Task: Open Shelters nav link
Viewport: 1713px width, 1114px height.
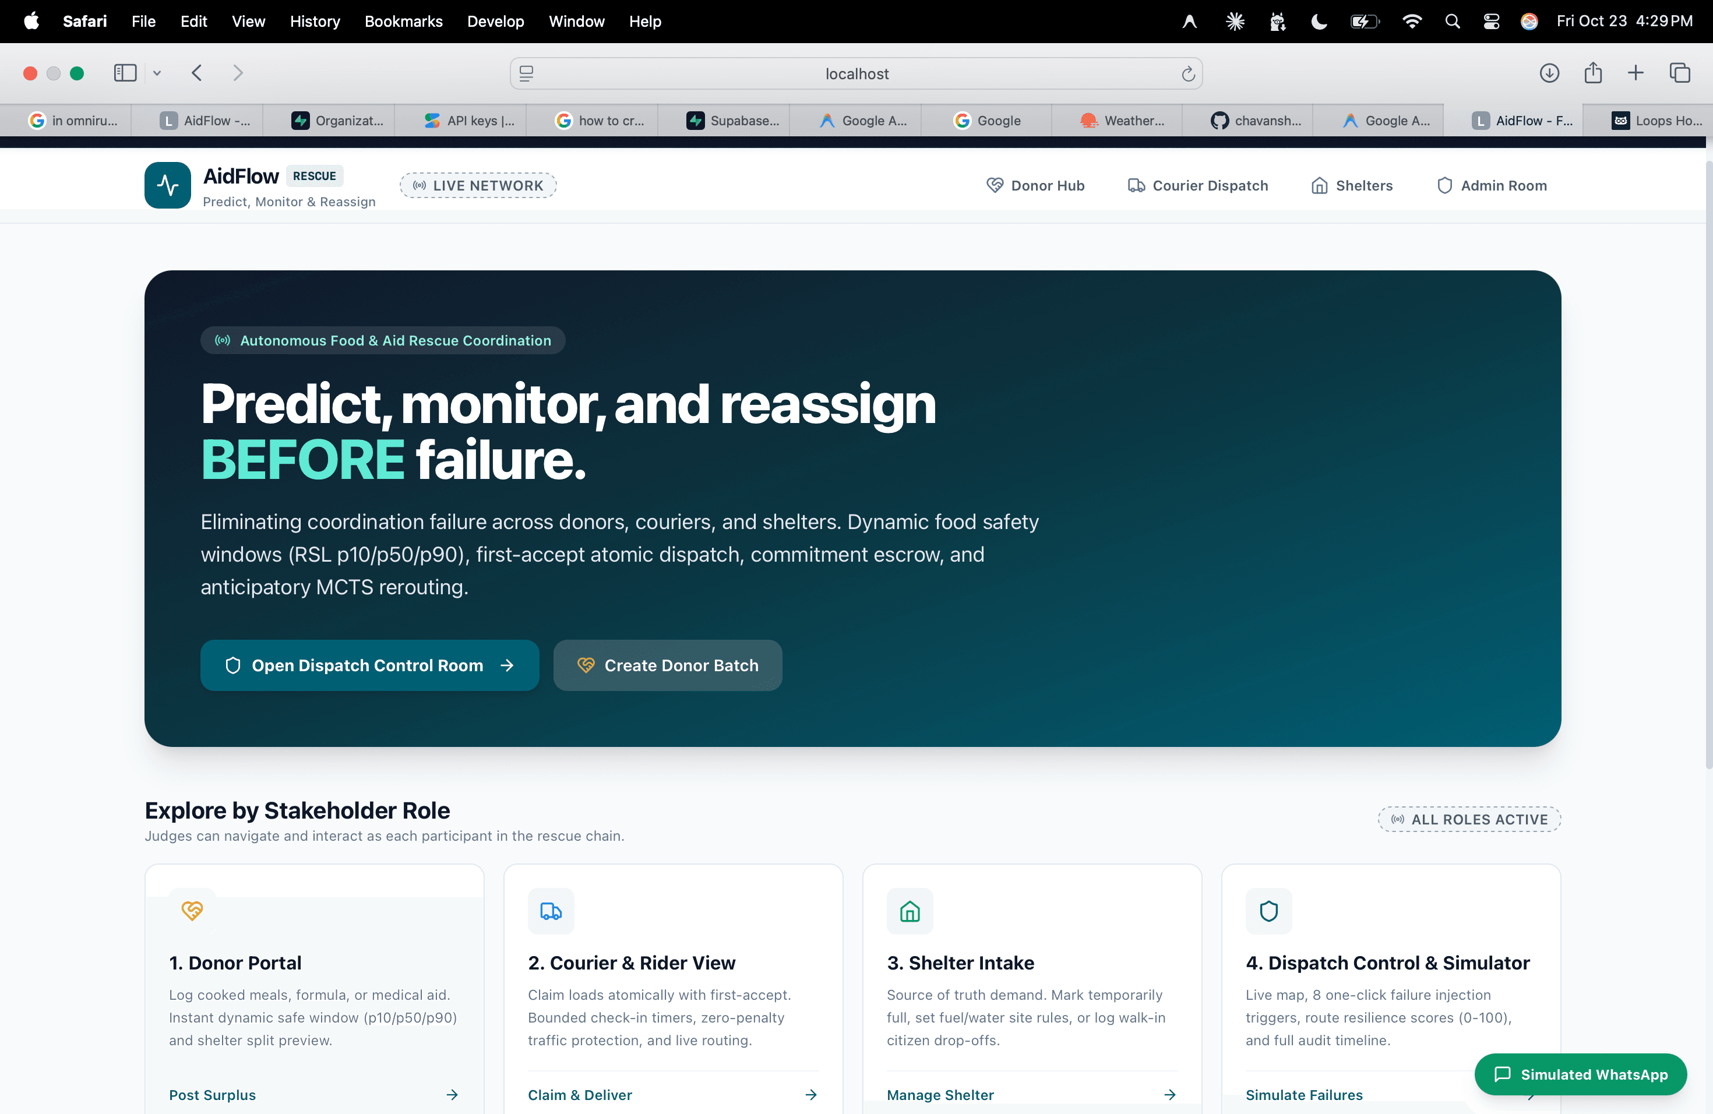Action: [x=1352, y=186]
